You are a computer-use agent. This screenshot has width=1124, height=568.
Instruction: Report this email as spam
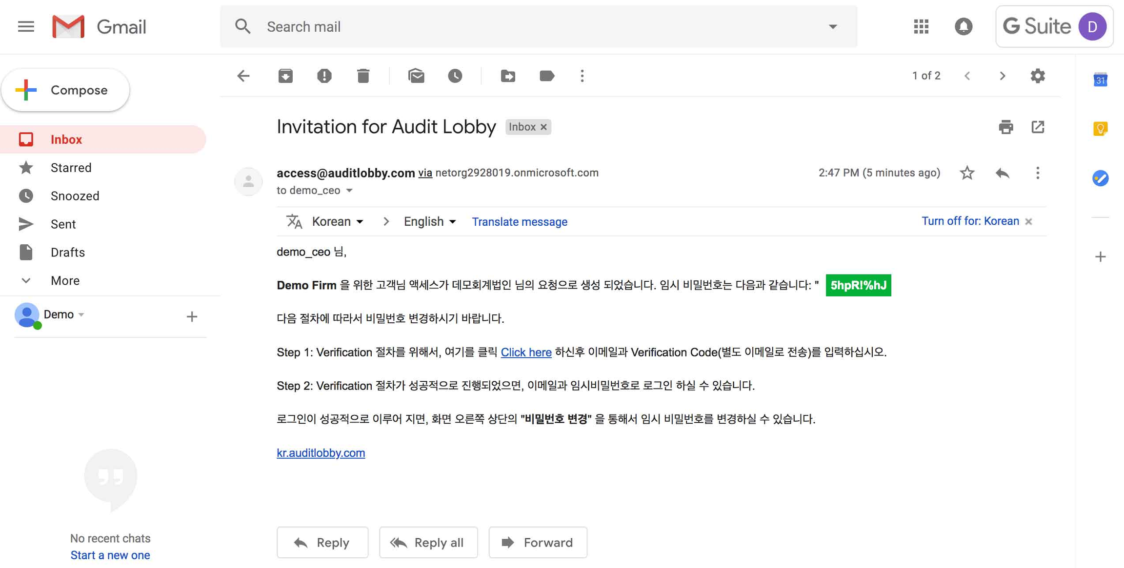point(324,76)
